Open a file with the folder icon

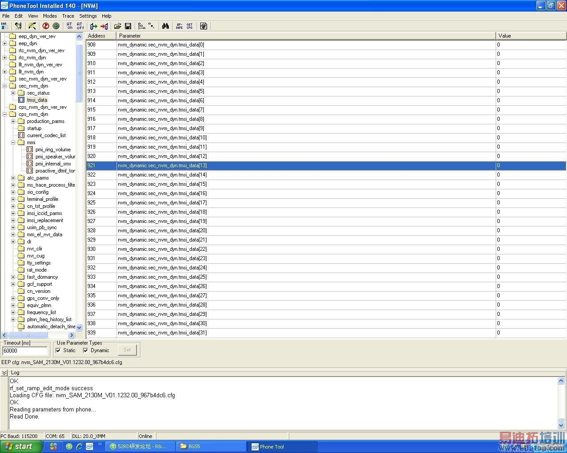pos(117,26)
